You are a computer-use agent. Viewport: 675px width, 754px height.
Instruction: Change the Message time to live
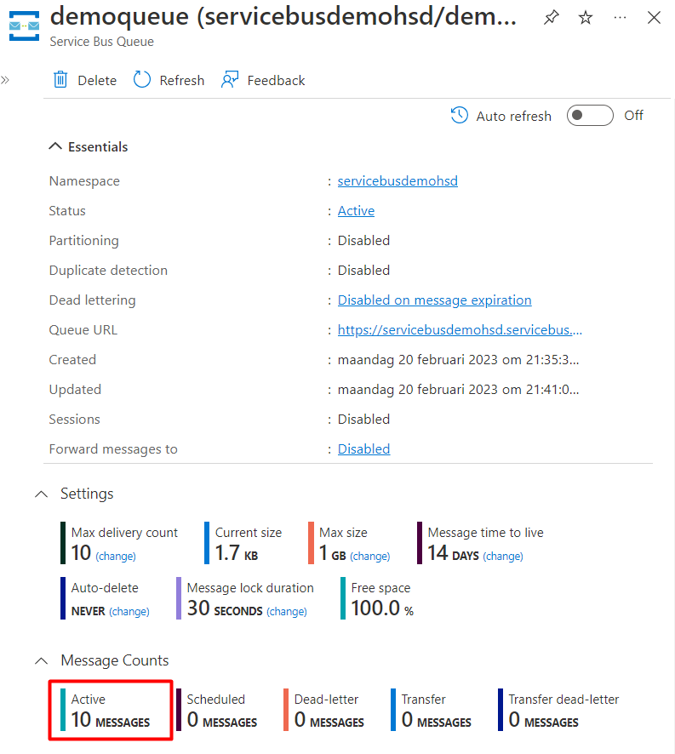pos(503,557)
